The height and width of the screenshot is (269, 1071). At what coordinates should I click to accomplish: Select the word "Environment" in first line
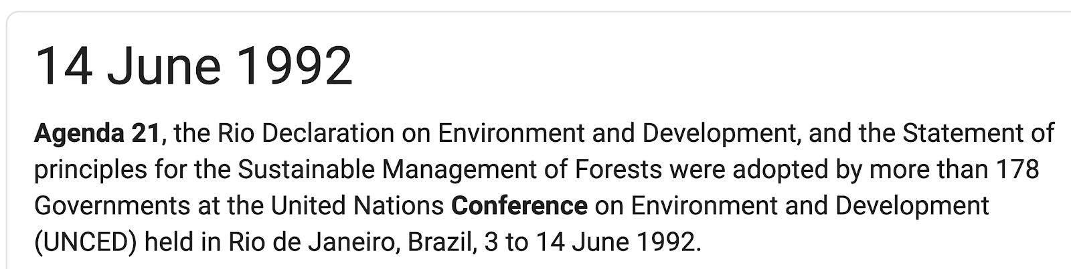pos(512,133)
